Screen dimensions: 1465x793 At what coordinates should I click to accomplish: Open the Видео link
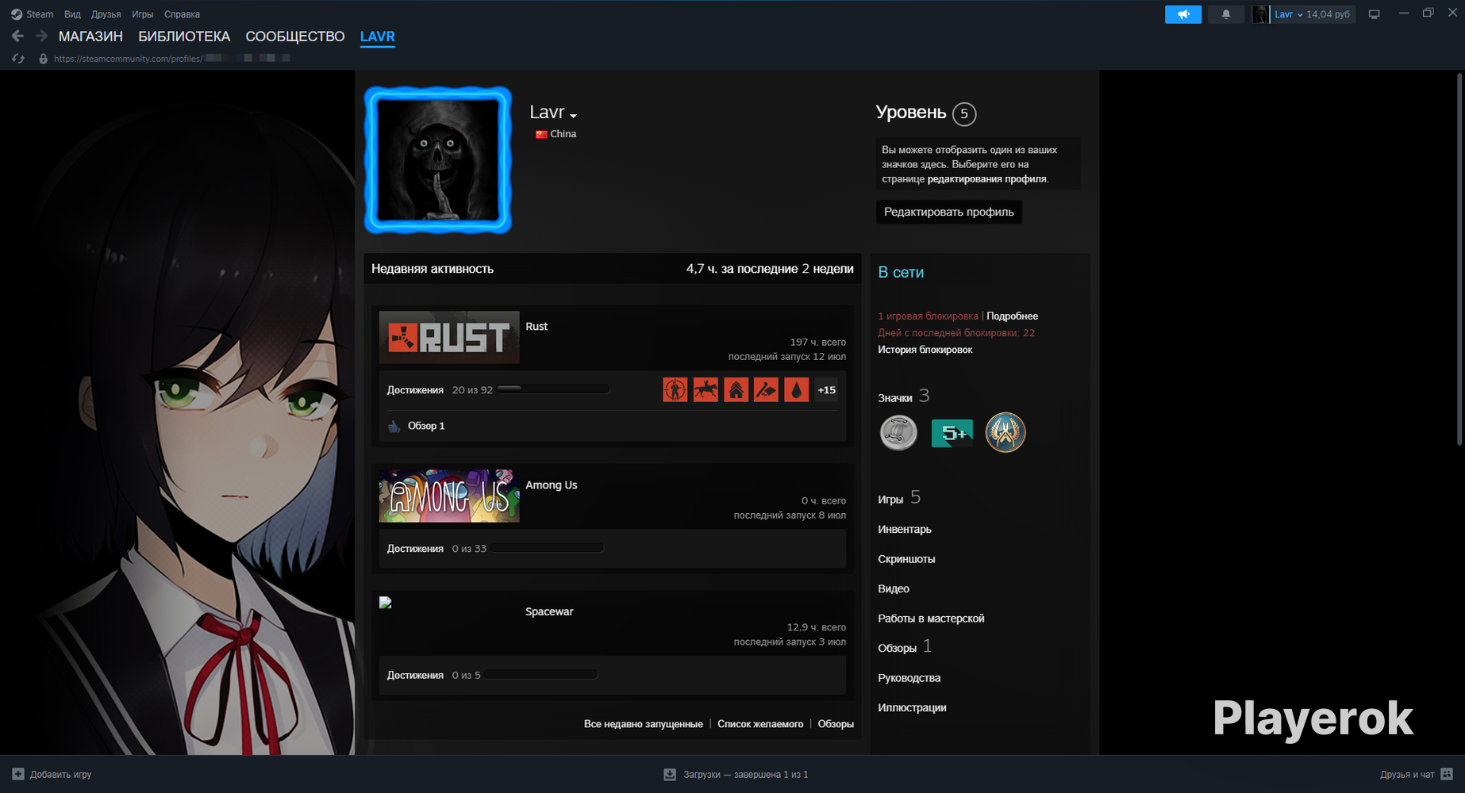[894, 588]
